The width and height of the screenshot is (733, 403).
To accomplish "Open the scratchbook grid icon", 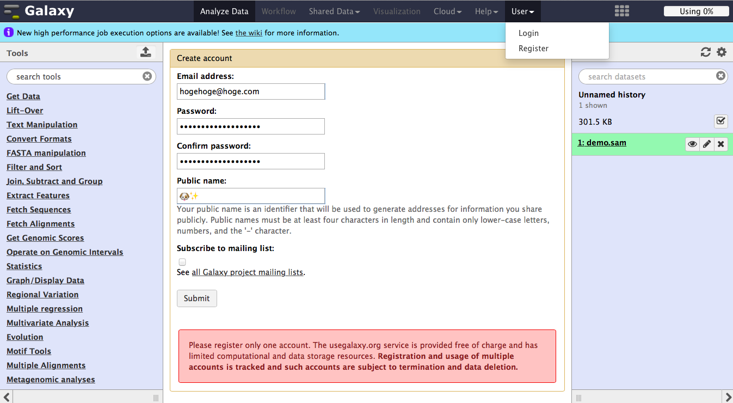I will click(621, 11).
